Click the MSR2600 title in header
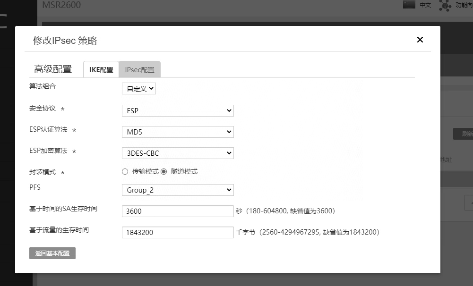Screen dimensions: 473x286 pyautogui.click(x=61, y=5)
